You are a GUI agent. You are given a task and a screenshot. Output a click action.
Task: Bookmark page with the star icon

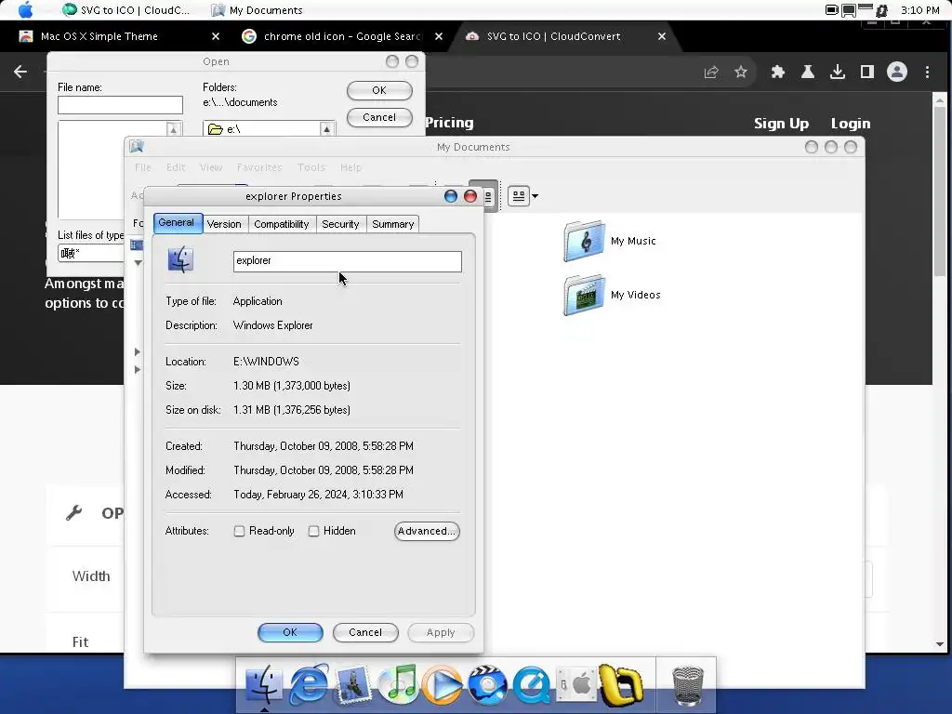pyautogui.click(x=741, y=73)
